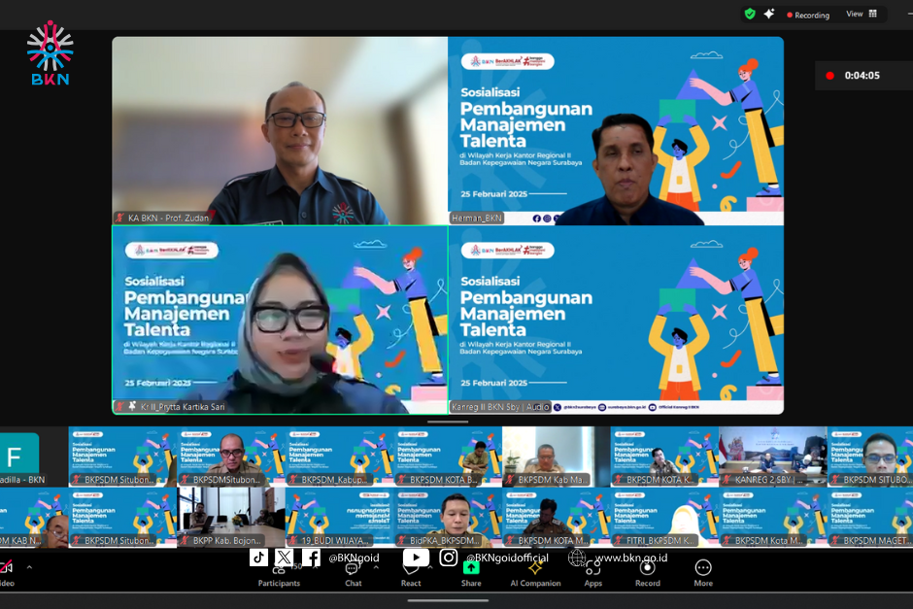The image size is (913, 609).
Task: Select KA BKN - Prof. Zudan video tile
Action: (280, 131)
